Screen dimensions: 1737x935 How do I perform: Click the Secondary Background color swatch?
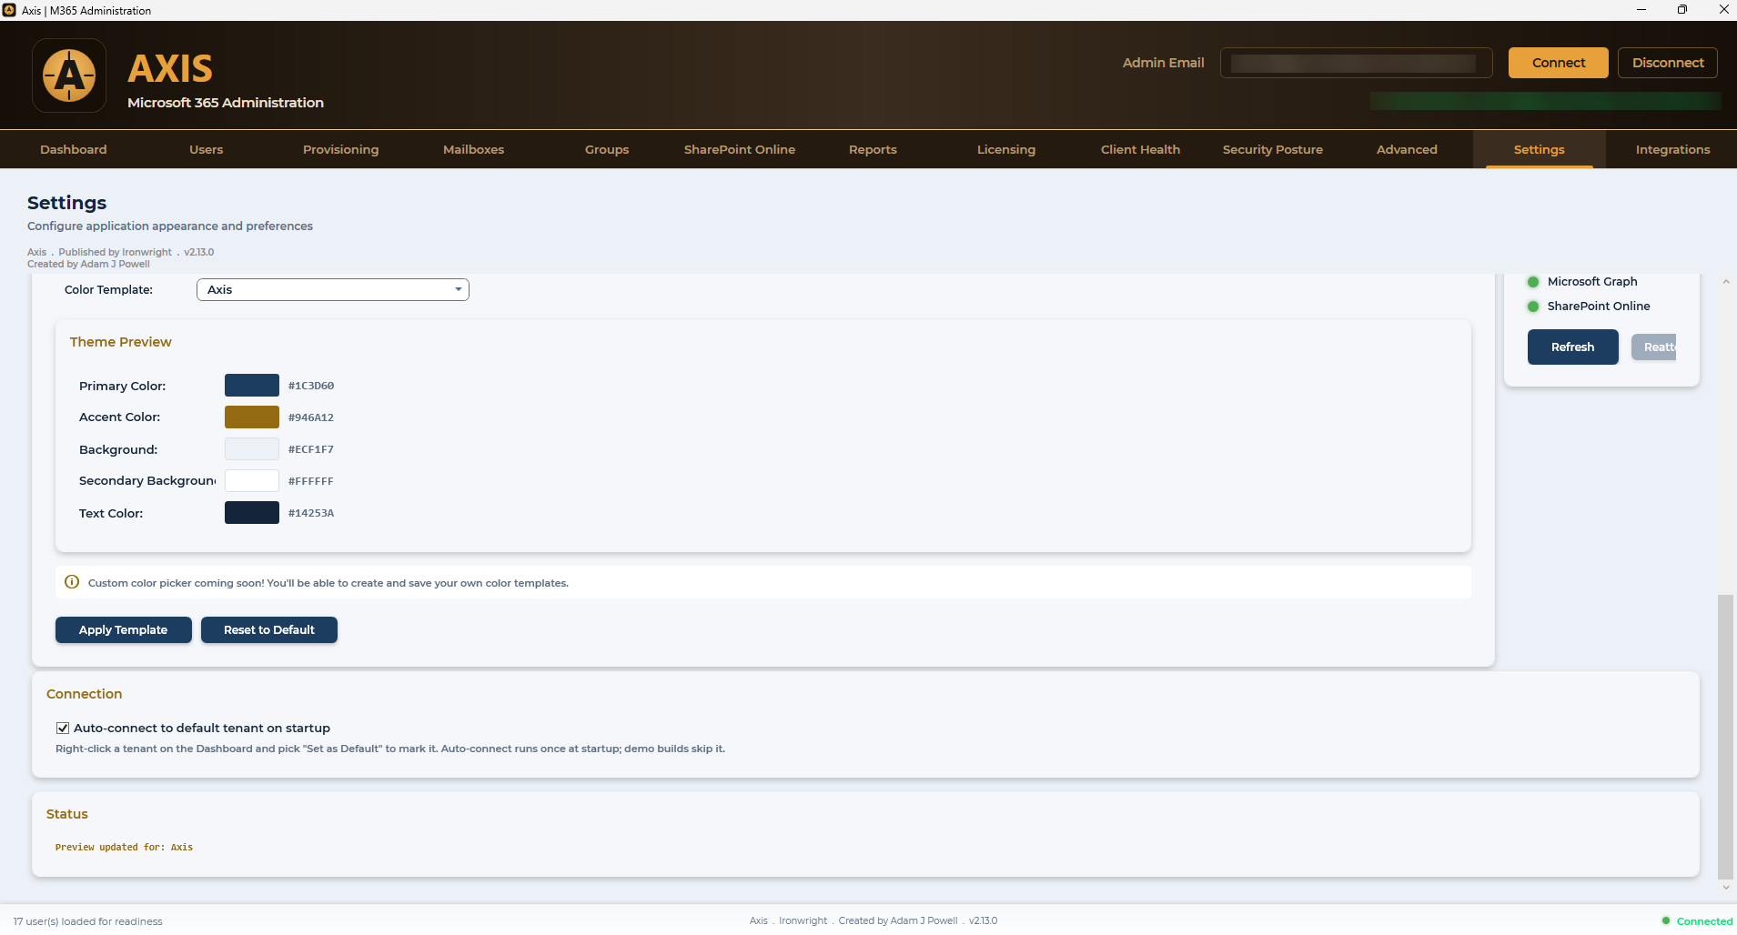252,481
